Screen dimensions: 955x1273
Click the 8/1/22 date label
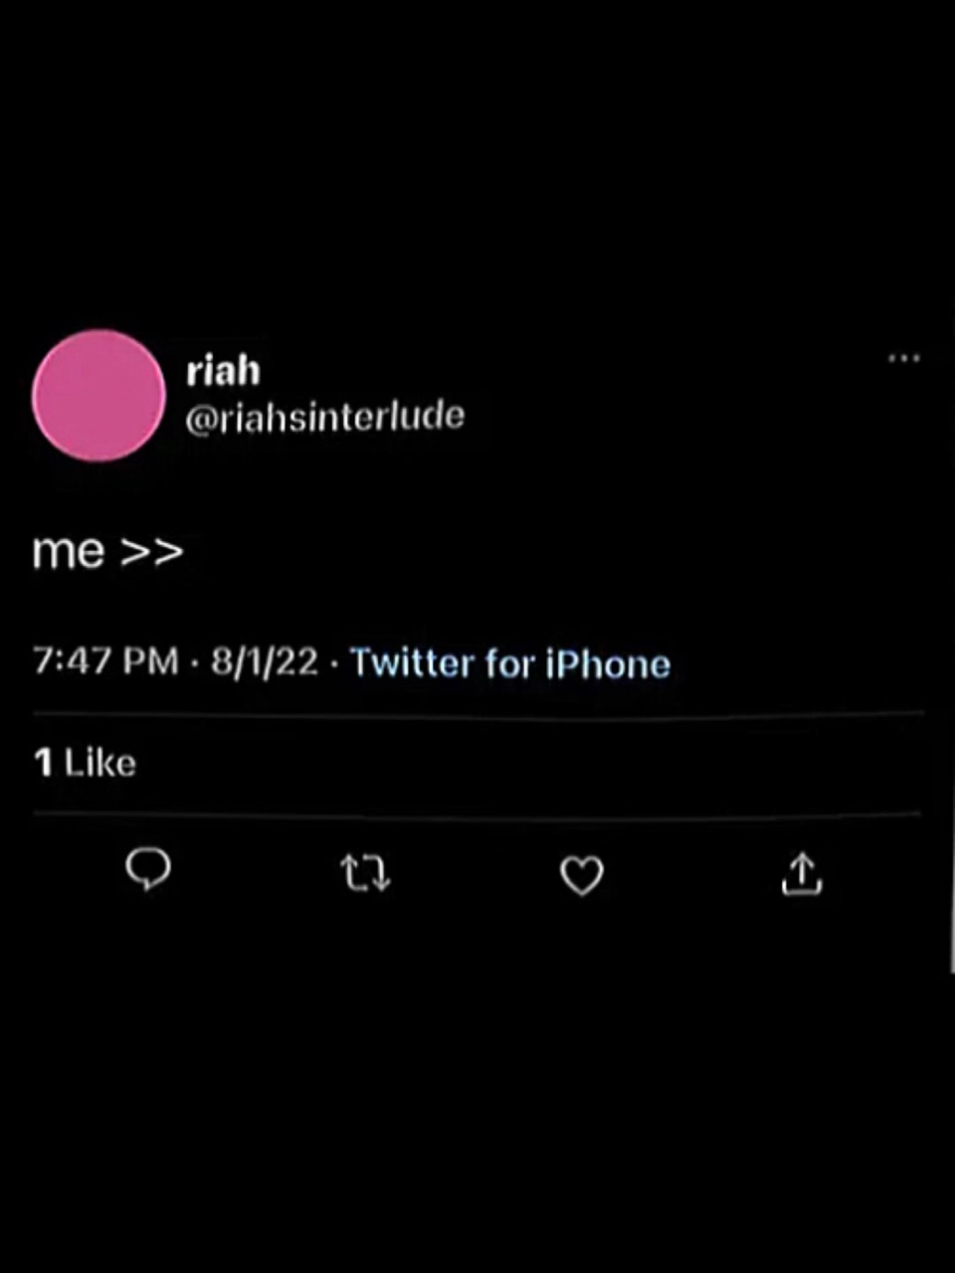[265, 660]
